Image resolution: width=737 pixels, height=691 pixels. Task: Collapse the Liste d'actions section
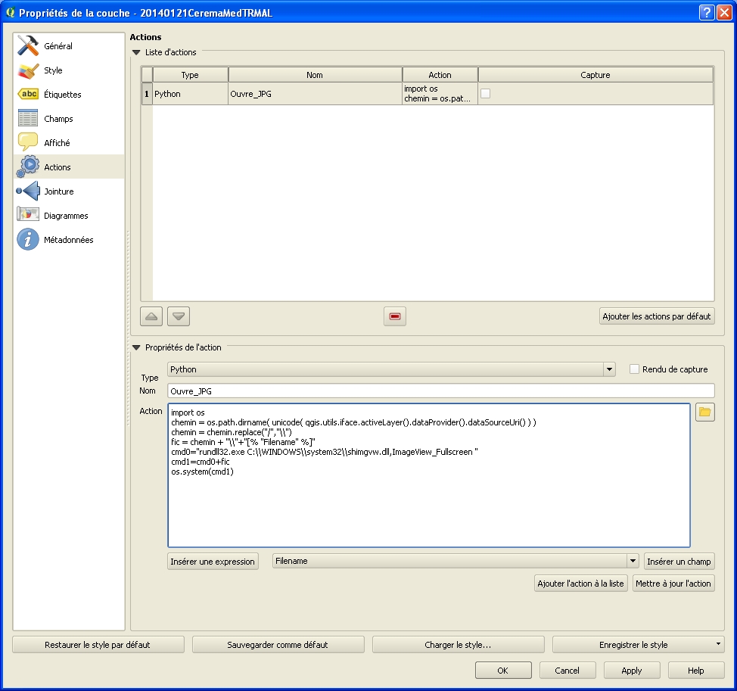click(x=136, y=52)
